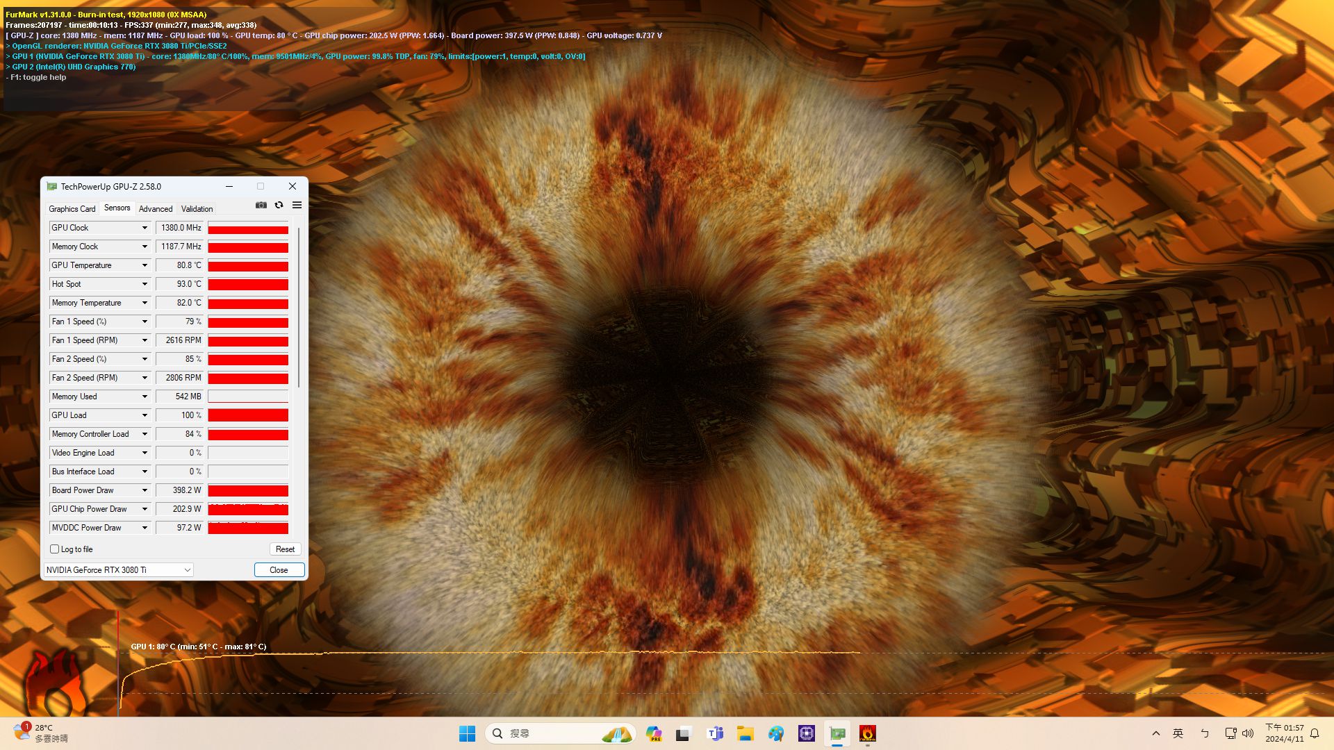This screenshot has height=750, width=1334.
Task: Open the Memory Used sensor dropdown
Action: pos(145,397)
